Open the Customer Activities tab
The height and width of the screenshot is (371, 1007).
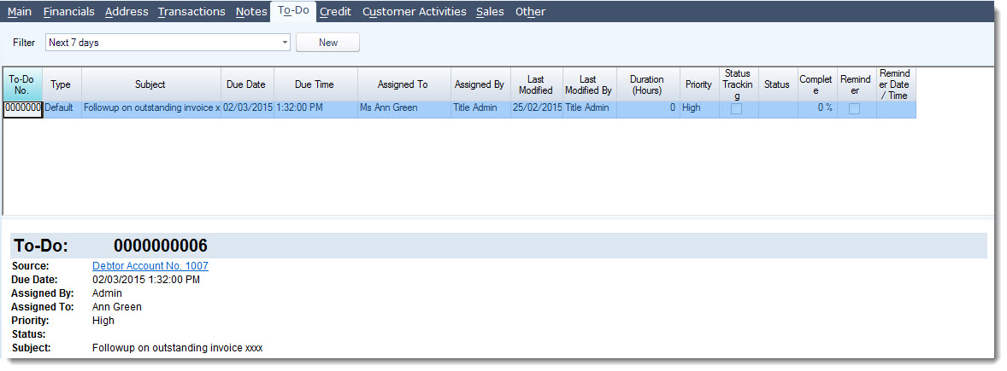point(415,12)
